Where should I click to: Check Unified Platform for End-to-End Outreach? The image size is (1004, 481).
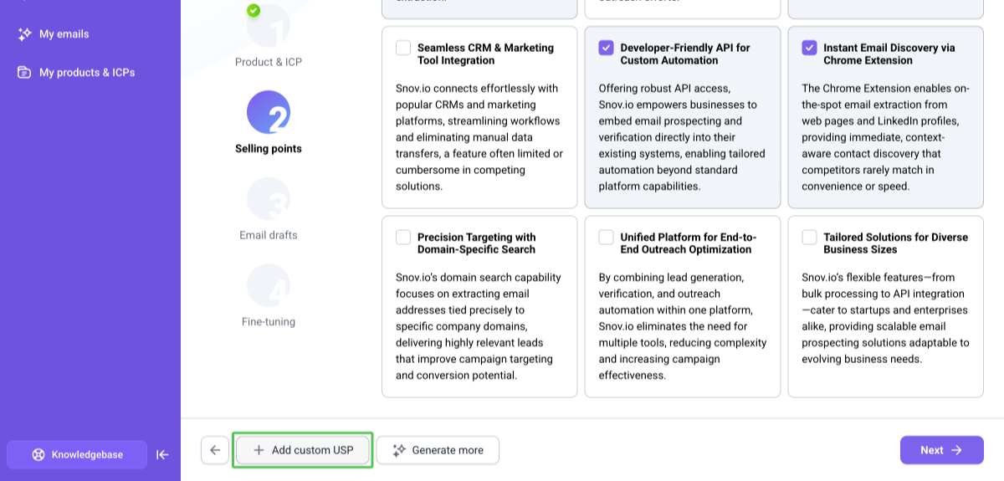click(607, 237)
